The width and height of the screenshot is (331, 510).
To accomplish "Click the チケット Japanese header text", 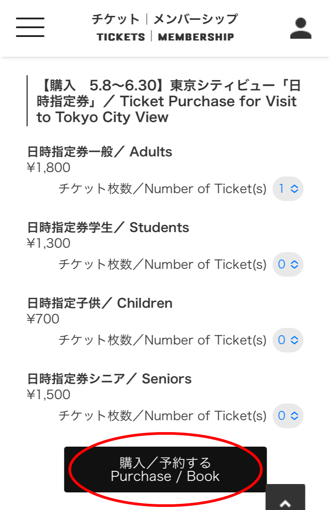I will tap(115, 19).
